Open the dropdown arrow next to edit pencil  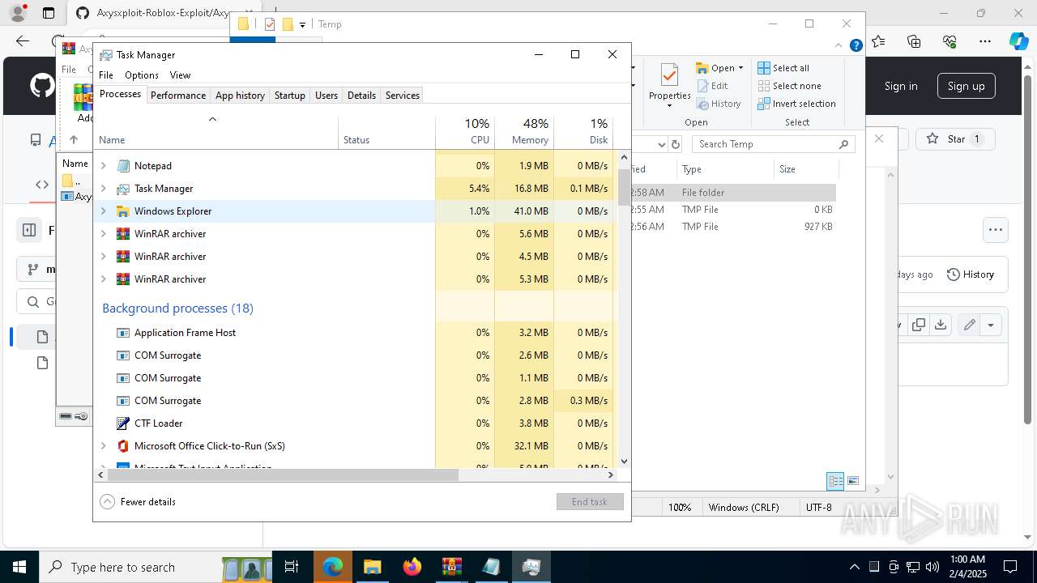click(991, 325)
